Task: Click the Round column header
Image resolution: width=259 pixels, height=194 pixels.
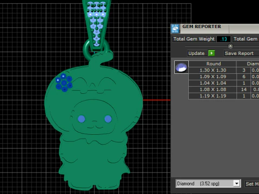Action: tap(213, 64)
